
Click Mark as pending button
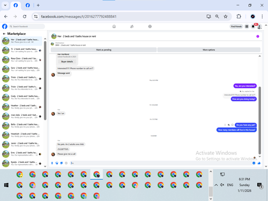(x=103, y=50)
